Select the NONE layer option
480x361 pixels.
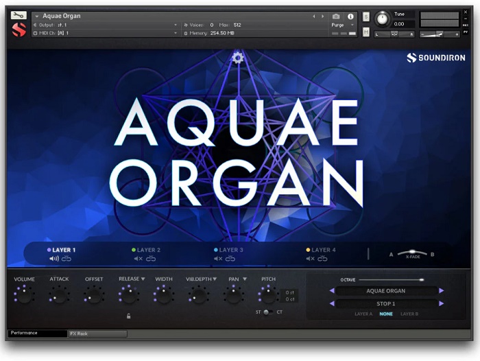386,314
